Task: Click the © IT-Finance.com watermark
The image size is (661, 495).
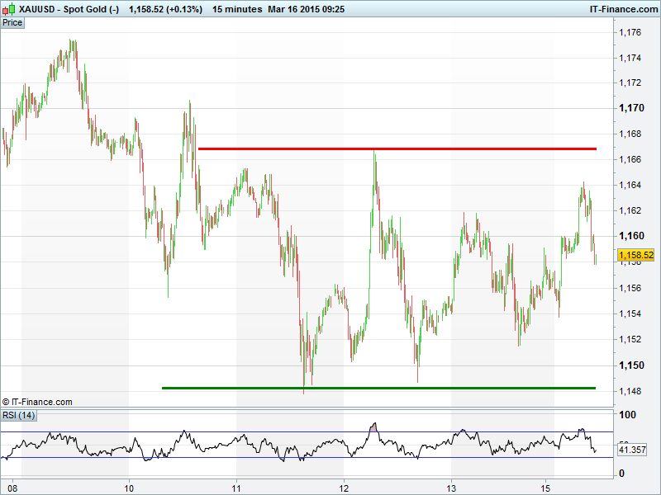Action: [37, 402]
